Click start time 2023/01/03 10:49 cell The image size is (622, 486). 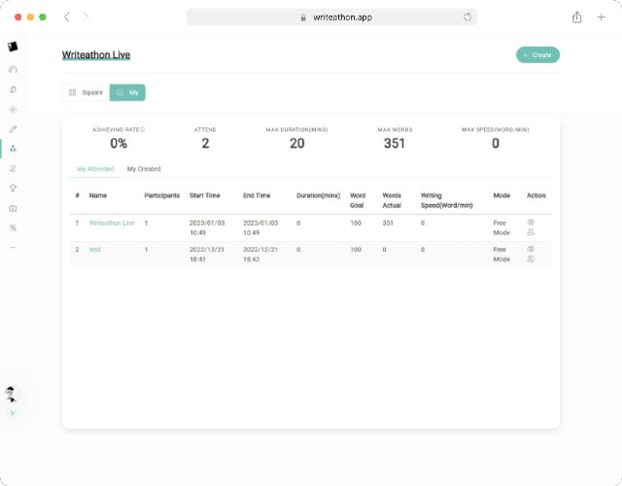[207, 227]
